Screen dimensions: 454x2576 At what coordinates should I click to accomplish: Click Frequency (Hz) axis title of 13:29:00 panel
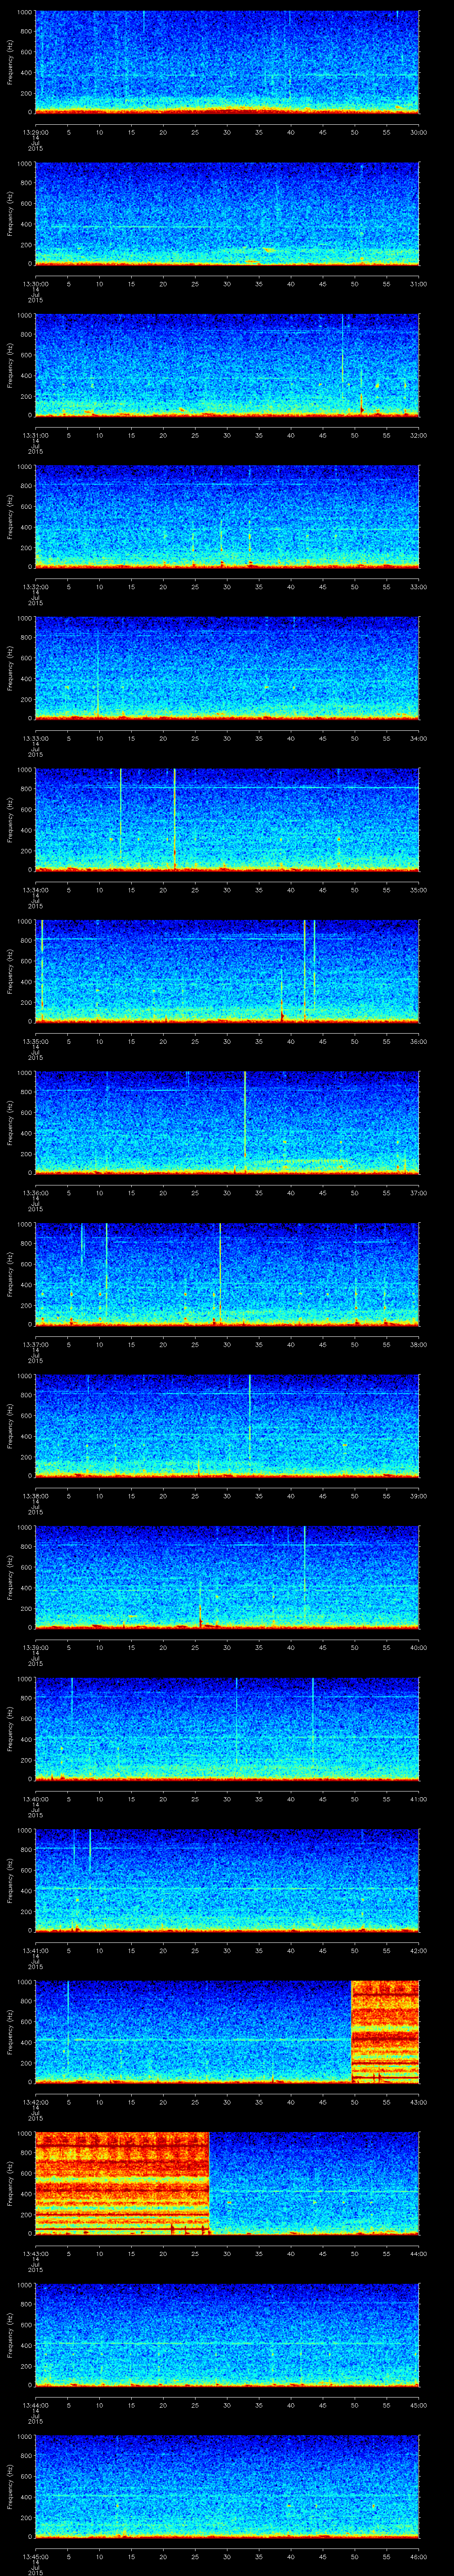(x=10, y=62)
